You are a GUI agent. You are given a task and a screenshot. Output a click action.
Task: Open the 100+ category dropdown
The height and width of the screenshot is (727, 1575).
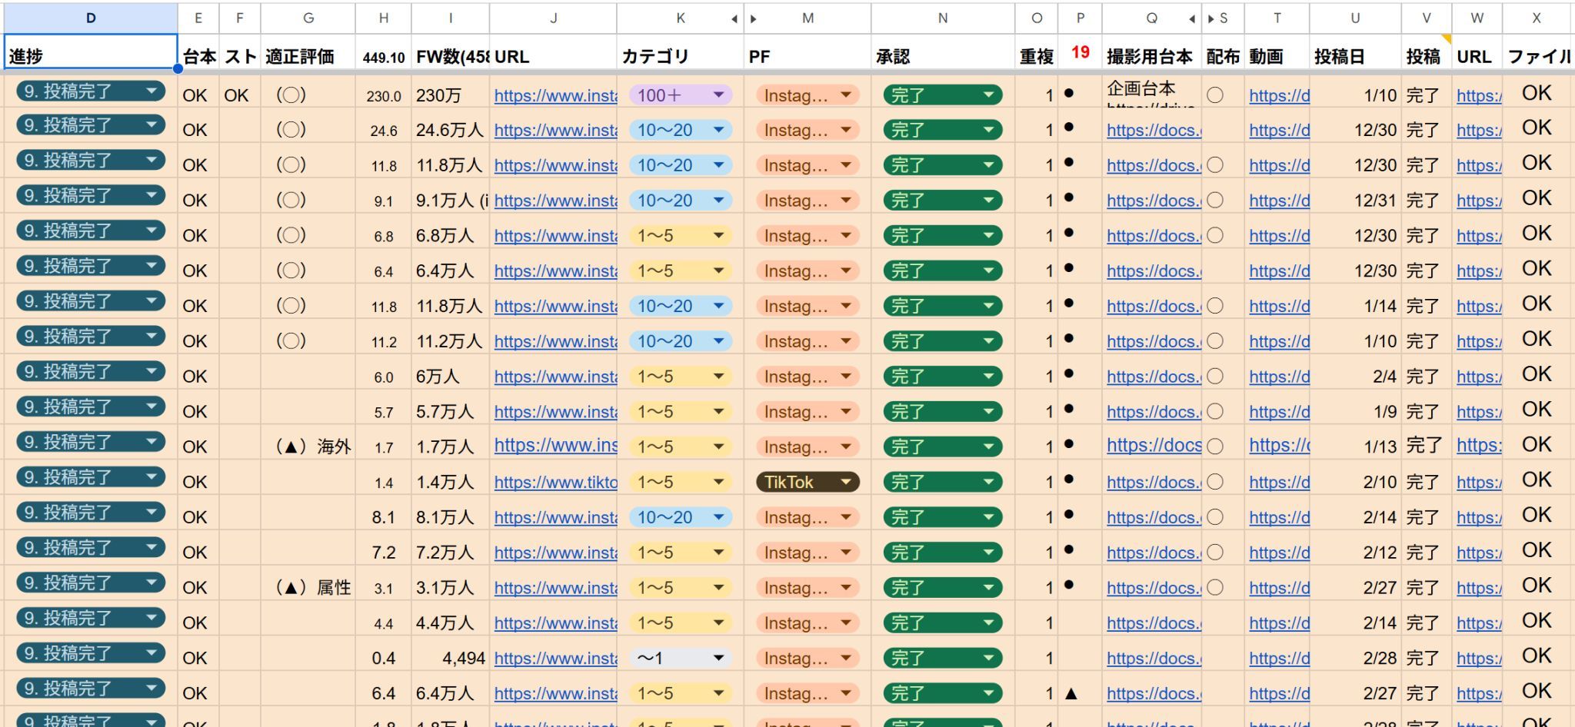pos(718,95)
